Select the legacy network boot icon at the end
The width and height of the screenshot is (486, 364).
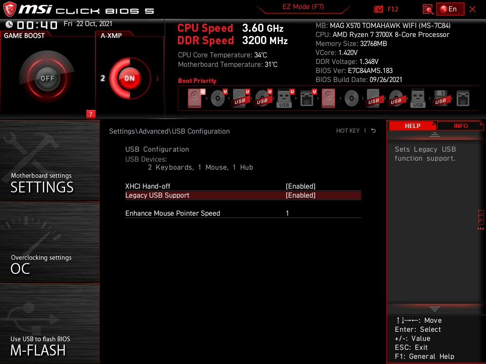(463, 98)
